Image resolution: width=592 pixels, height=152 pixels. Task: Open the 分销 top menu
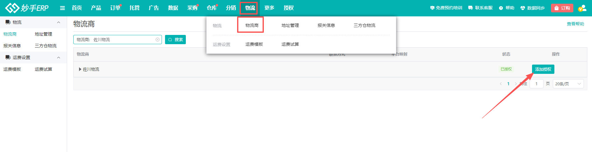[x=231, y=8]
